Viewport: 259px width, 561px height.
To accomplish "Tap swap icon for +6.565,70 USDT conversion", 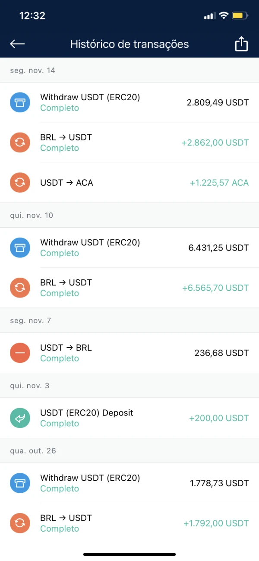I will pos(20,288).
